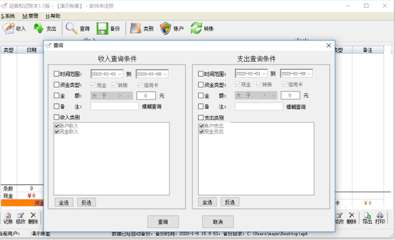The height and width of the screenshot is (240, 395).
Task: Click the 取消 button in dialog
Action: click(x=218, y=222)
